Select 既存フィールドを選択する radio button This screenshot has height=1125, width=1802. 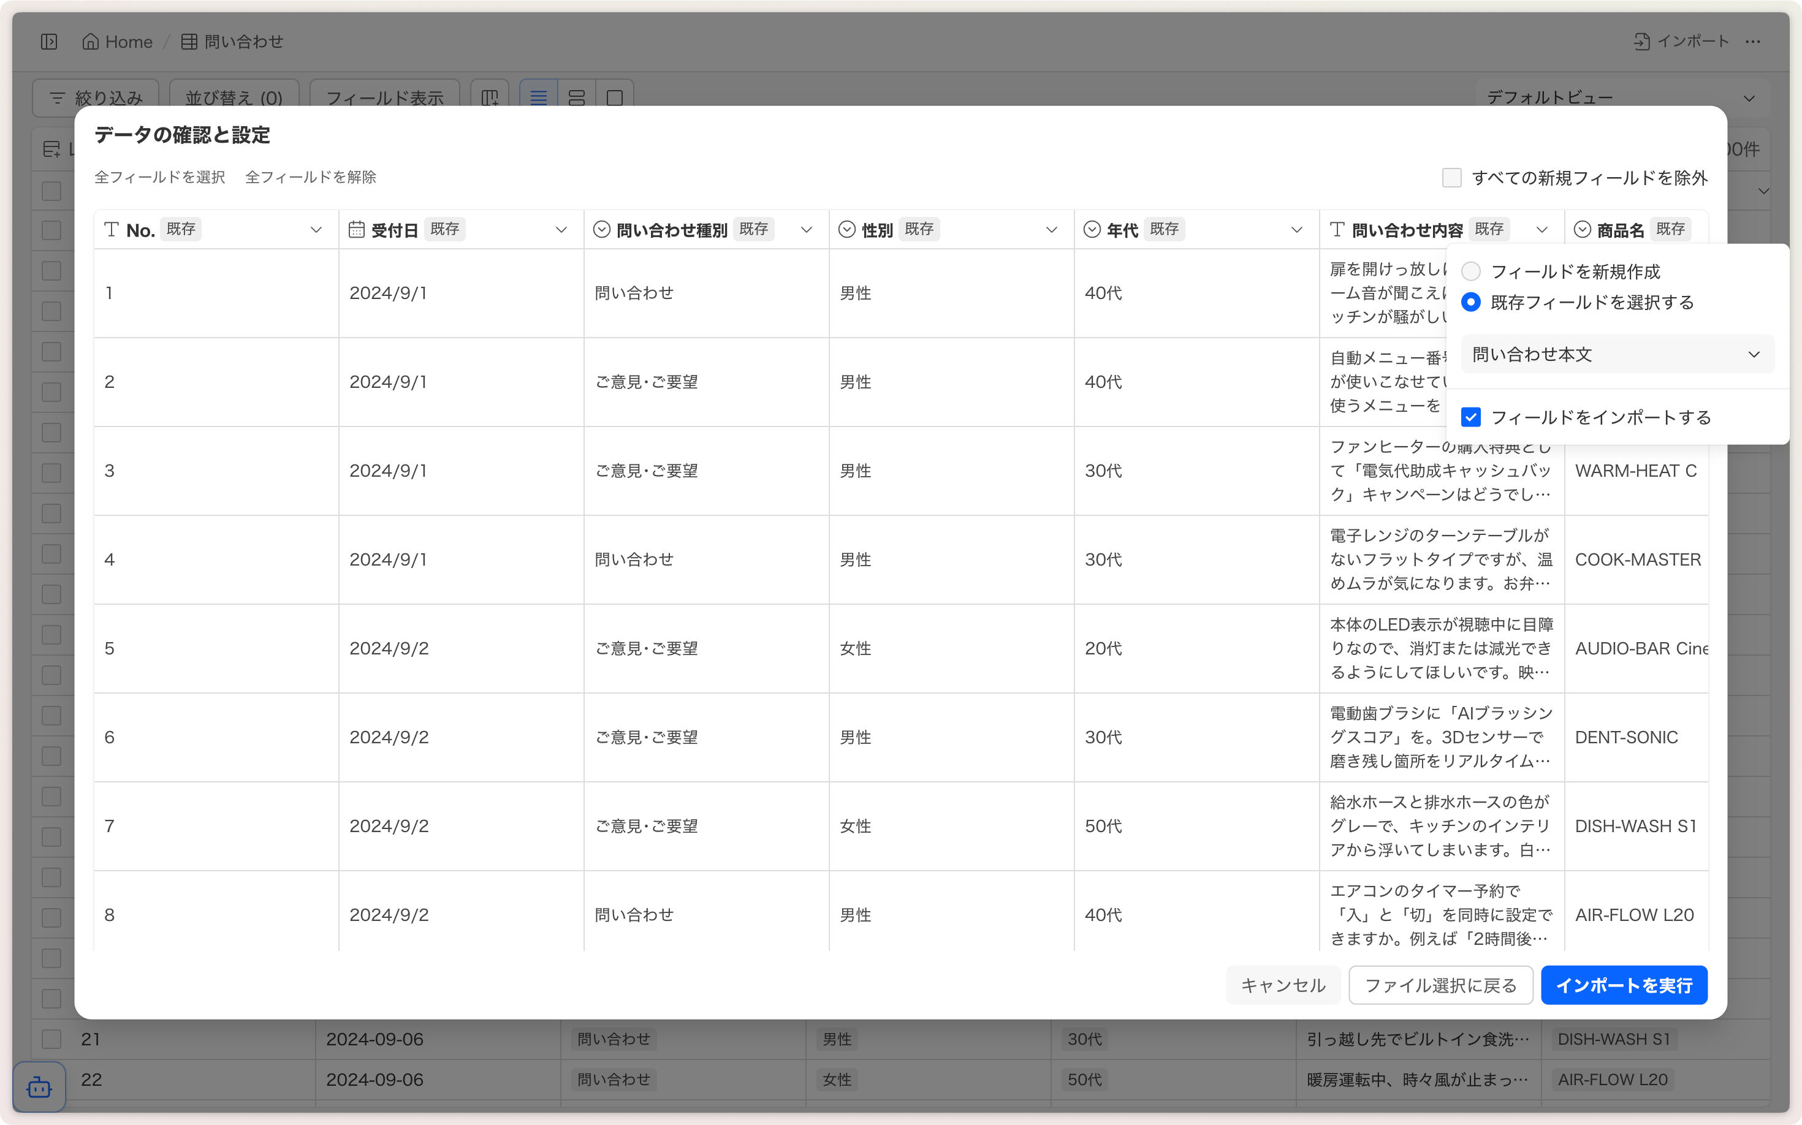click(x=1471, y=302)
